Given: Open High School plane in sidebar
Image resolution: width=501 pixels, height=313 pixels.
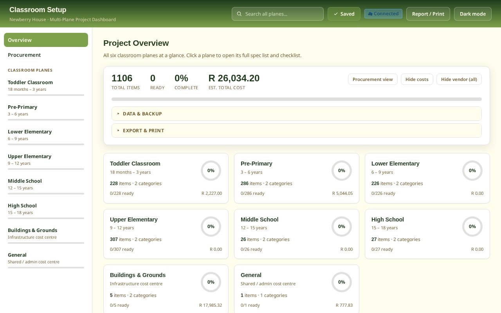Looking at the screenshot, I should coord(46,211).
